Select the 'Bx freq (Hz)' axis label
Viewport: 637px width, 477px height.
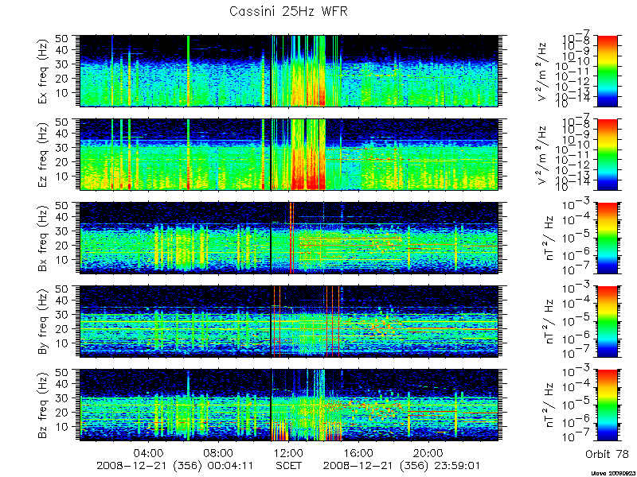(42, 238)
